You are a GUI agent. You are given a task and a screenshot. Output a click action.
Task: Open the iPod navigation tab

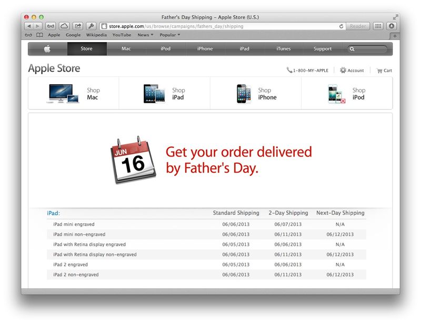pyautogui.click(x=165, y=48)
